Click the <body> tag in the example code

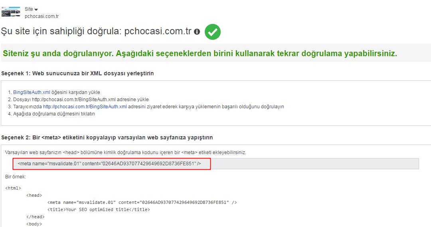pos(34,224)
